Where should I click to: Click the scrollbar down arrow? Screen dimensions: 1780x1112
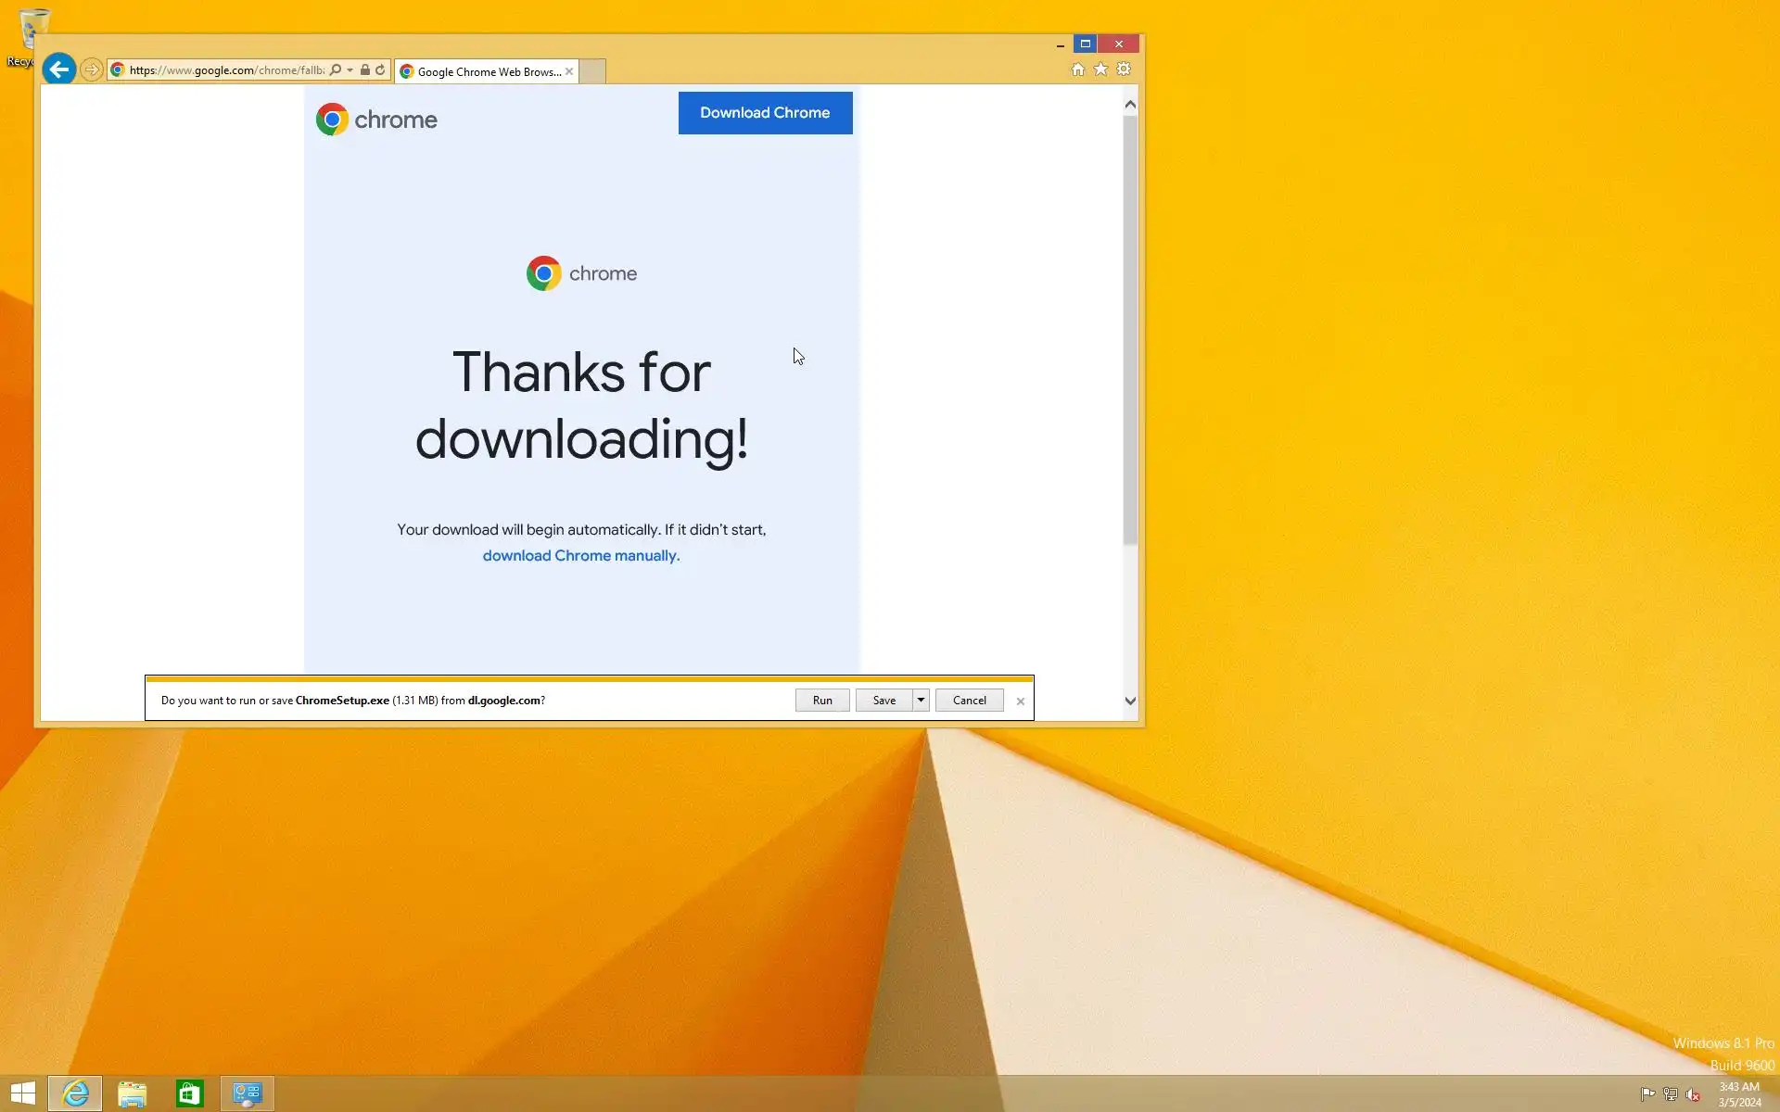(1129, 701)
